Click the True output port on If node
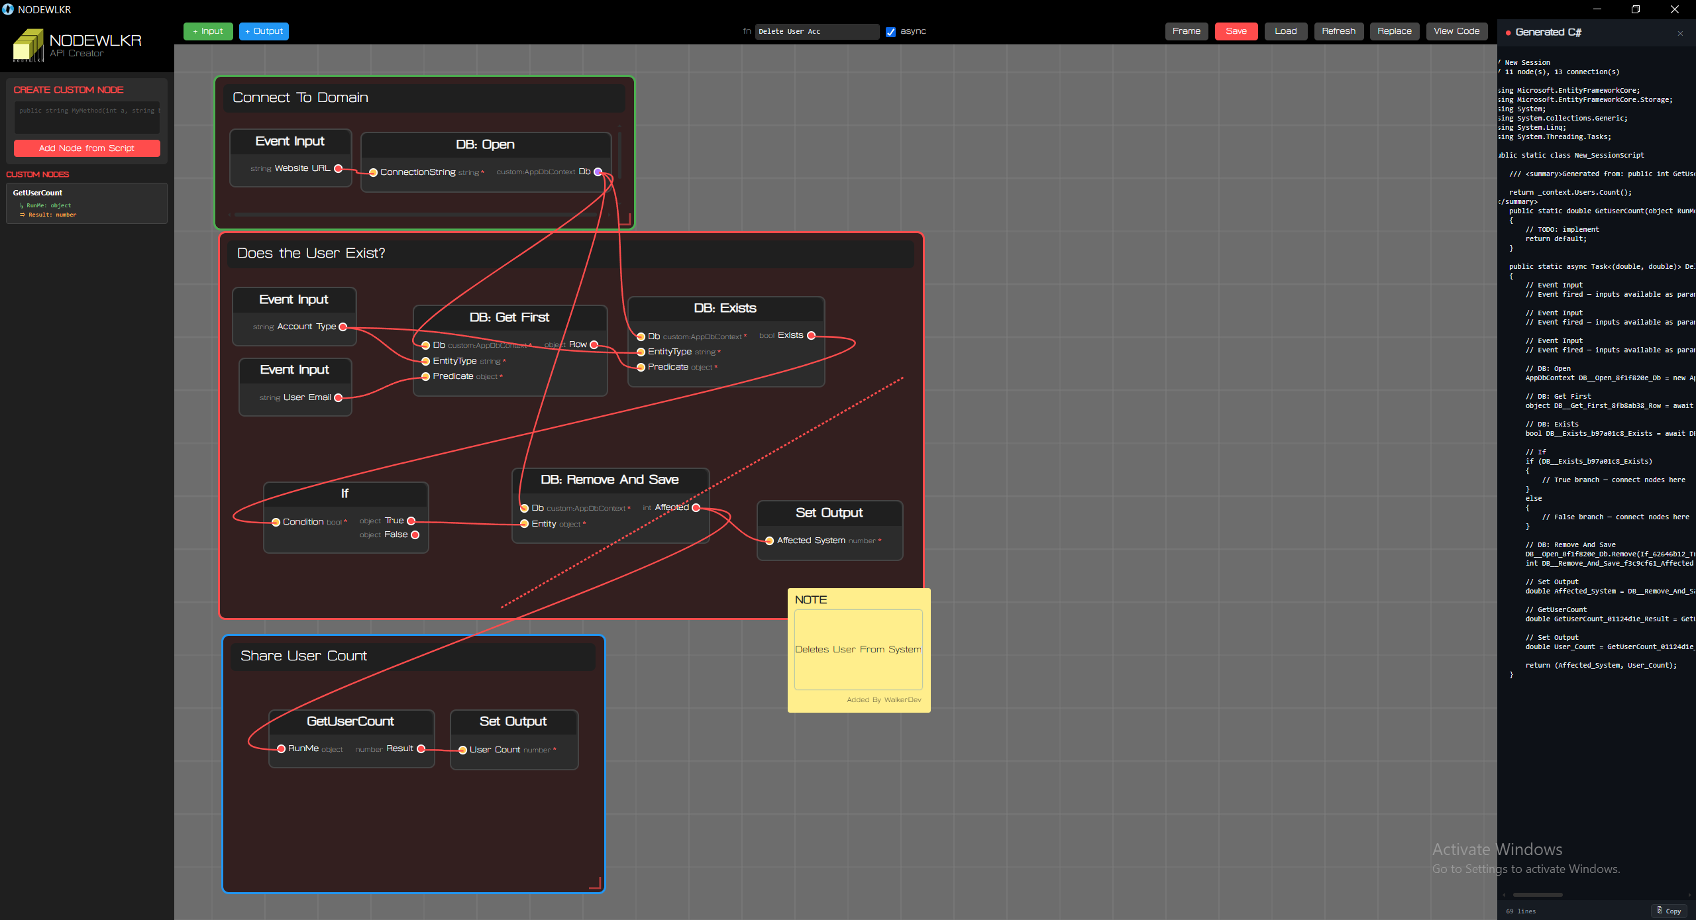 (411, 521)
